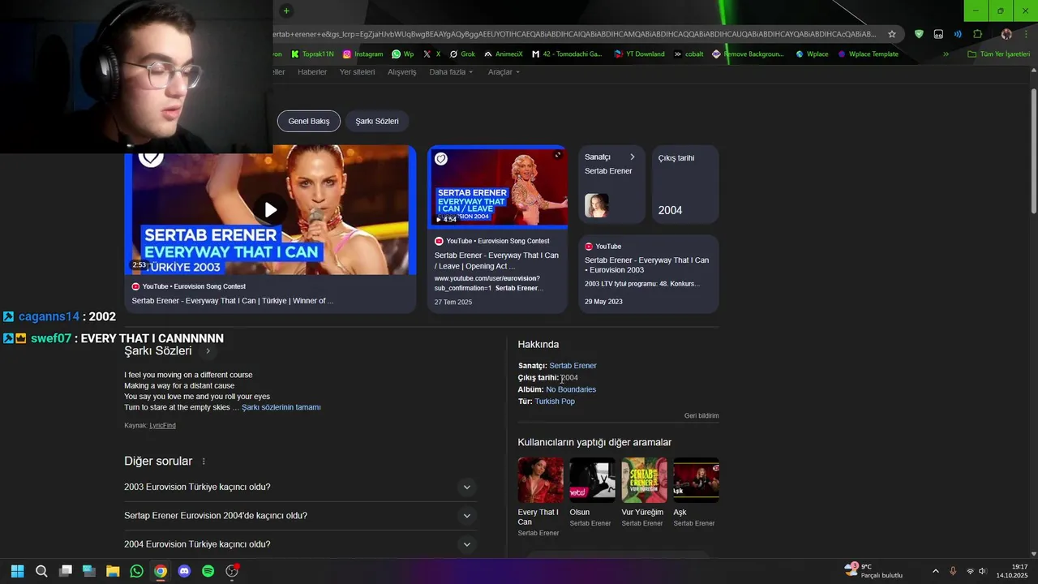The width and height of the screenshot is (1038, 584).
Task: Open WhatsApp from the taskbar
Action: click(x=136, y=571)
